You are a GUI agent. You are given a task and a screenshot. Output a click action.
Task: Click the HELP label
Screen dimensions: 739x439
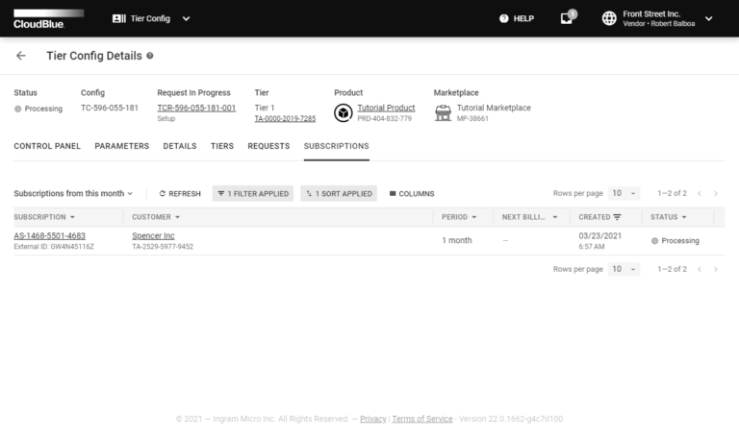pyautogui.click(x=523, y=18)
